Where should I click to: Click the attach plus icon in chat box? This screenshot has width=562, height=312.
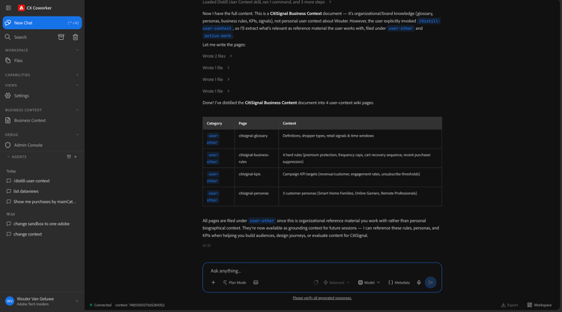[x=213, y=283]
